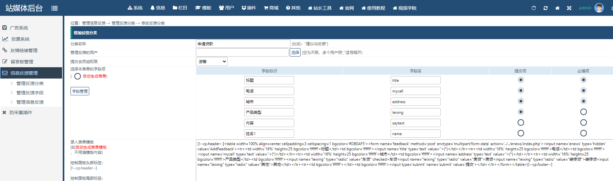Toggle 提交项 radio for title row
613x181 pixels.
(x=521, y=80)
